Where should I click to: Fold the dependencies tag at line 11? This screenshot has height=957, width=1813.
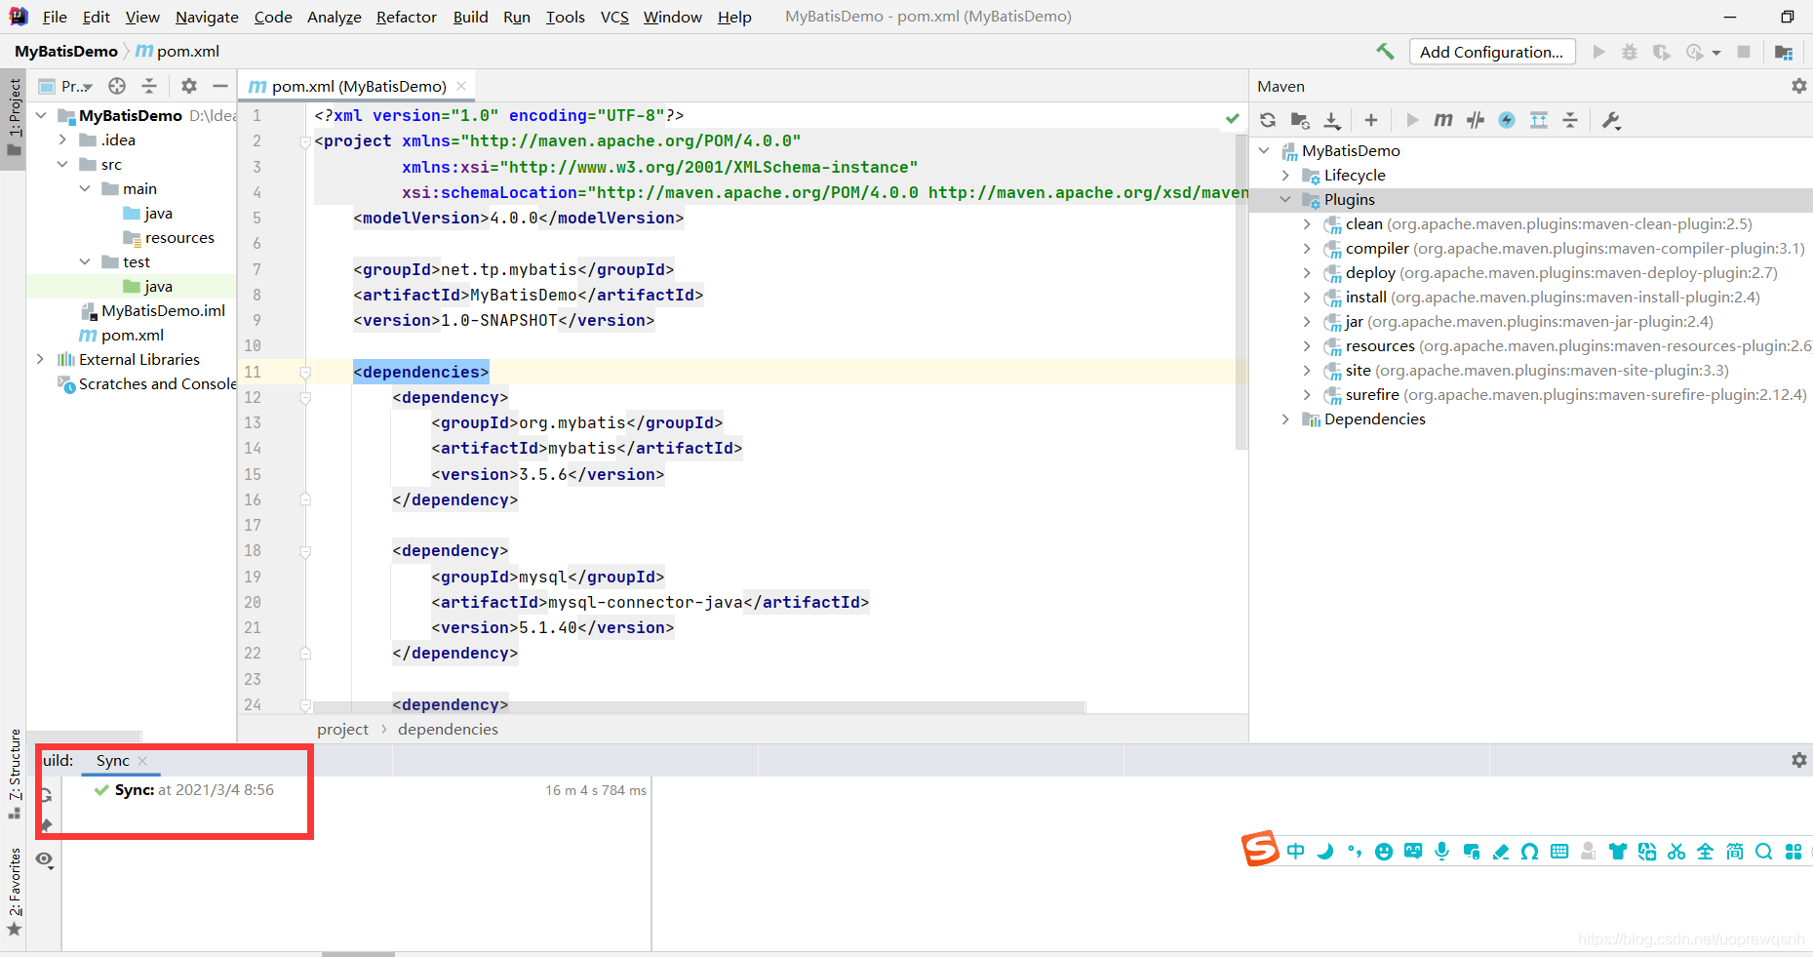[305, 372]
